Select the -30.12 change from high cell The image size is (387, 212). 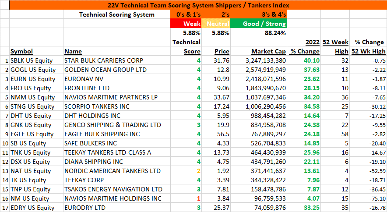[x=368, y=106]
